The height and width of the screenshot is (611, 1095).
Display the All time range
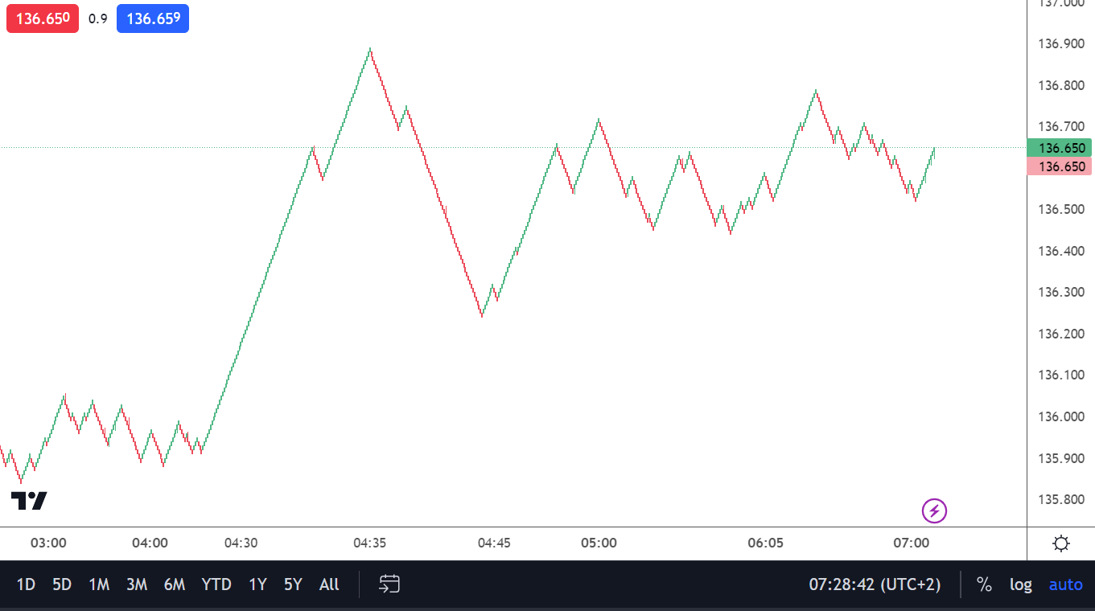tap(329, 584)
